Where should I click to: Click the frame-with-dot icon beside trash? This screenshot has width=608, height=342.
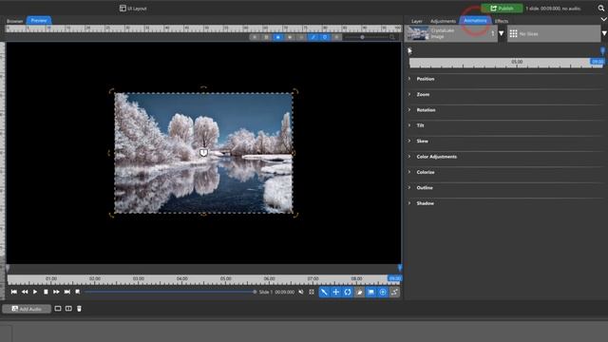coord(68,309)
